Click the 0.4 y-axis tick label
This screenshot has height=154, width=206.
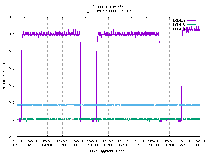[12, 51]
